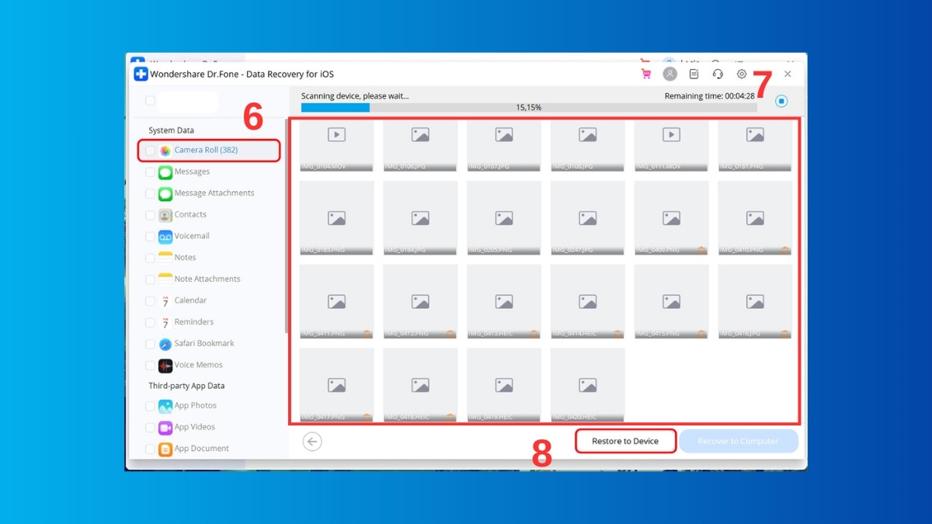Check the Camera Roll checkbox
This screenshot has width=932, height=524.
click(150, 151)
